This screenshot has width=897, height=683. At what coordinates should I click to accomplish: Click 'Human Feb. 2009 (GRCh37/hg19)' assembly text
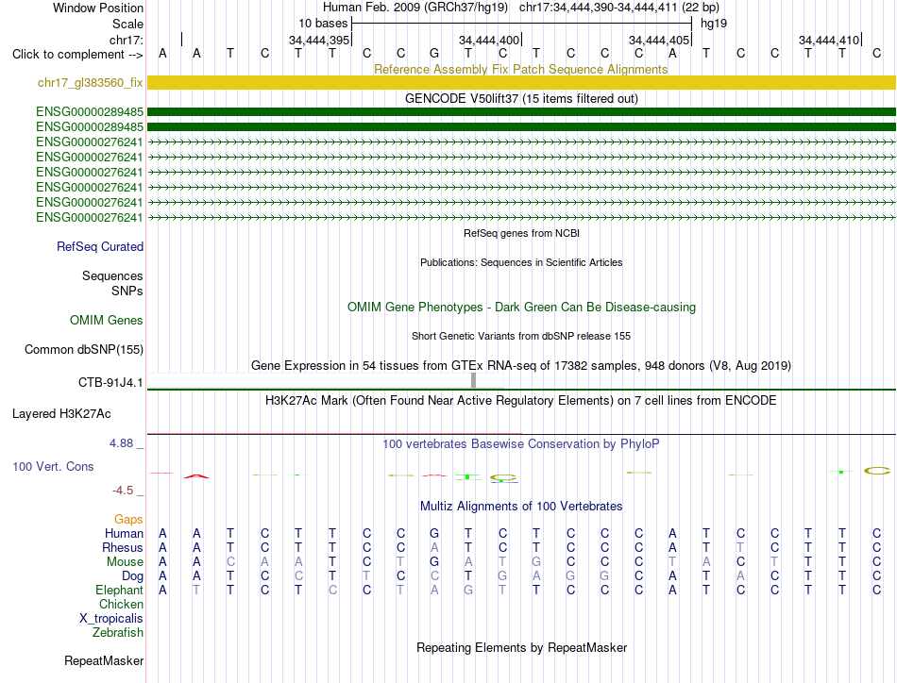pos(415,8)
